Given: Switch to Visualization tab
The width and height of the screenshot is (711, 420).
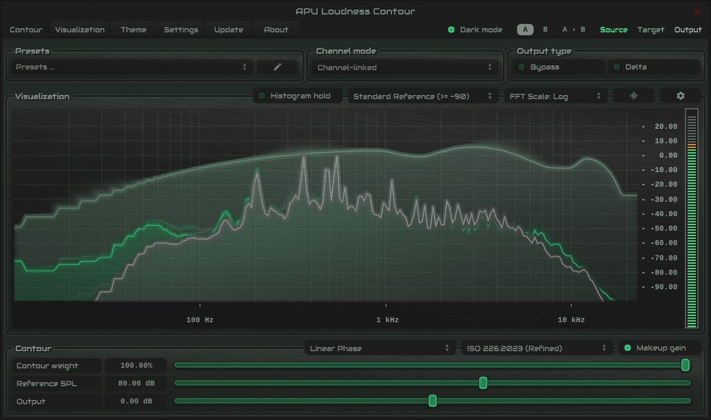Looking at the screenshot, I should tap(80, 30).
